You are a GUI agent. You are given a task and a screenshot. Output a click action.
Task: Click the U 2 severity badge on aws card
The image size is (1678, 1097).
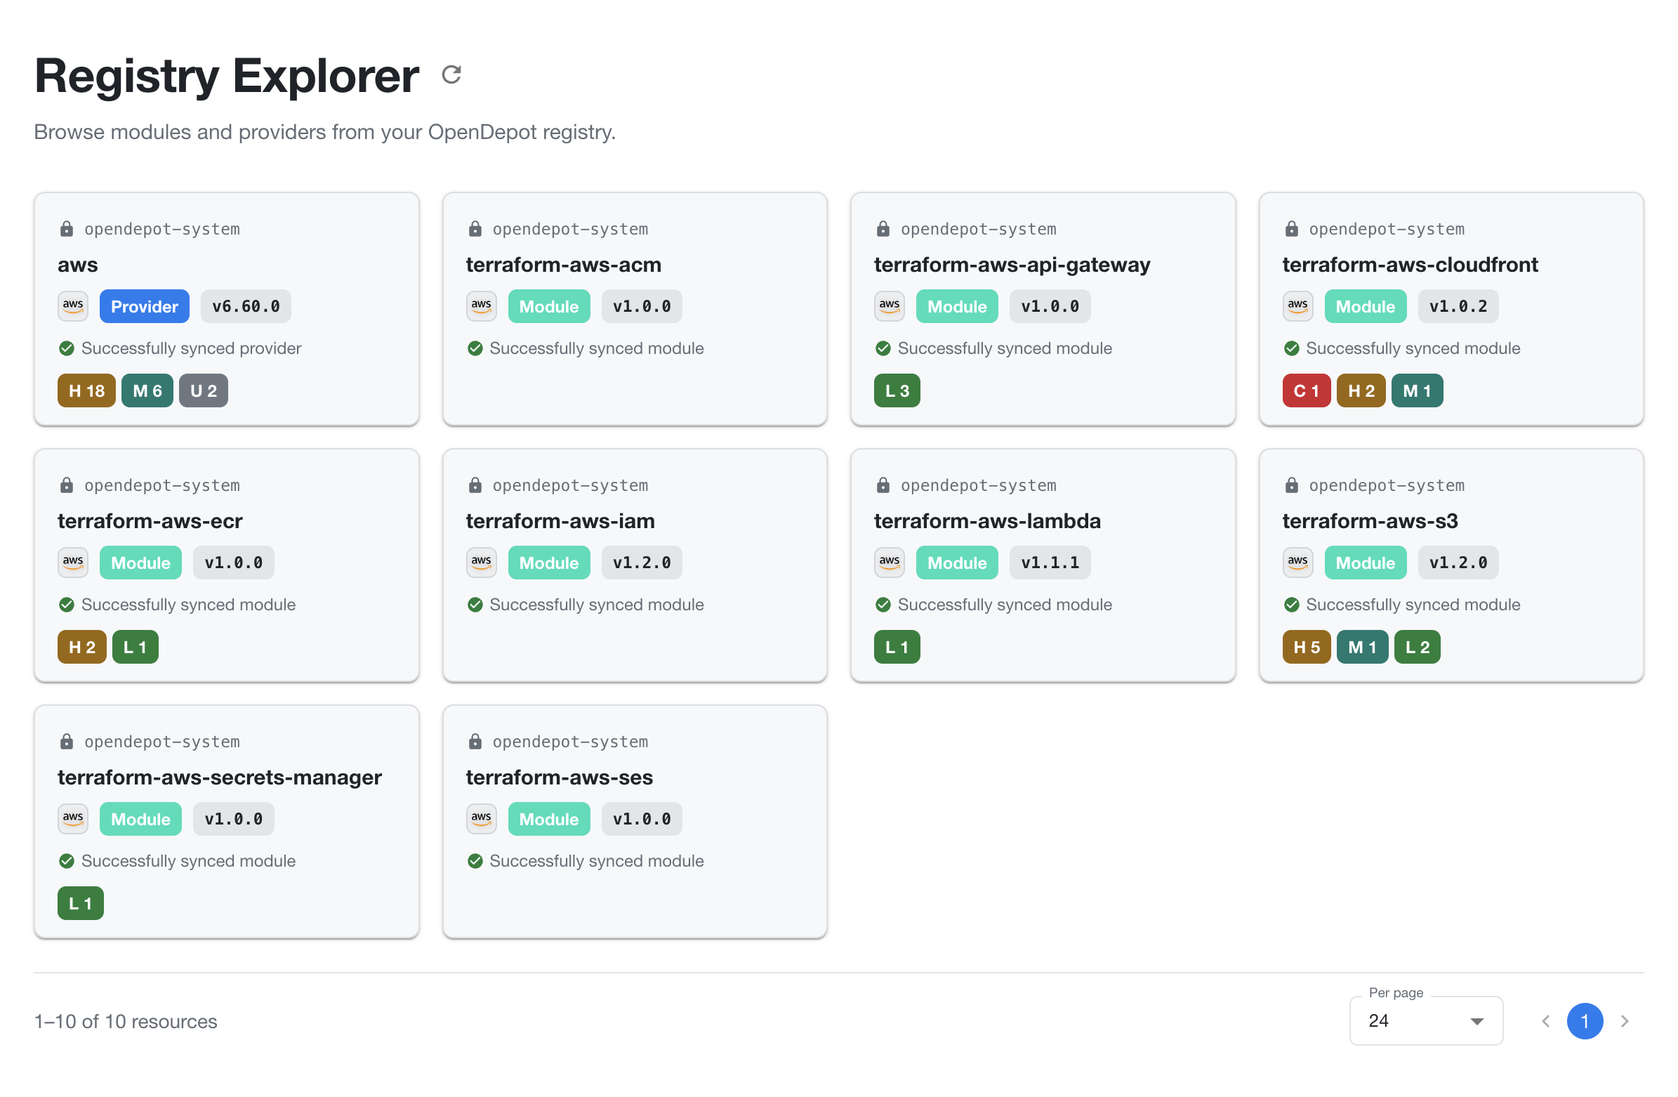(204, 390)
